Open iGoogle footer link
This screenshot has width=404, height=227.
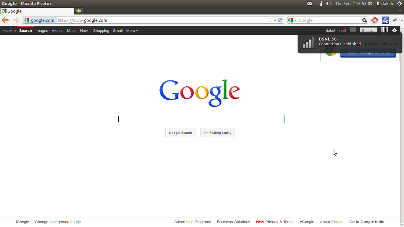click(x=22, y=222)
